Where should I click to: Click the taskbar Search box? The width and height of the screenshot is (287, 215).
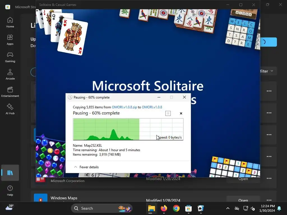(101, 208)
